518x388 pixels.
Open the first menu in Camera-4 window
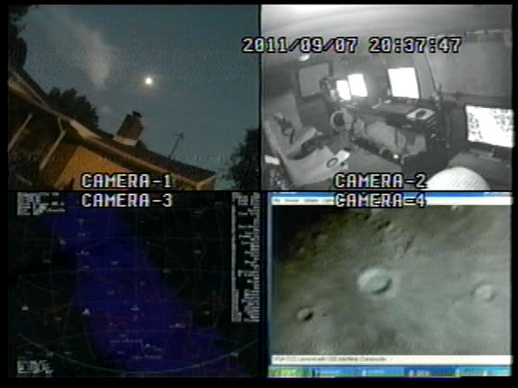[x=278, y=200]
